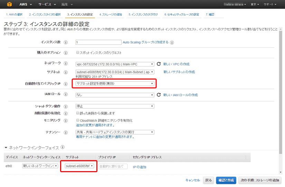Click info icon beside ネットワークインターフェイス heading

(x=63, y=147)
